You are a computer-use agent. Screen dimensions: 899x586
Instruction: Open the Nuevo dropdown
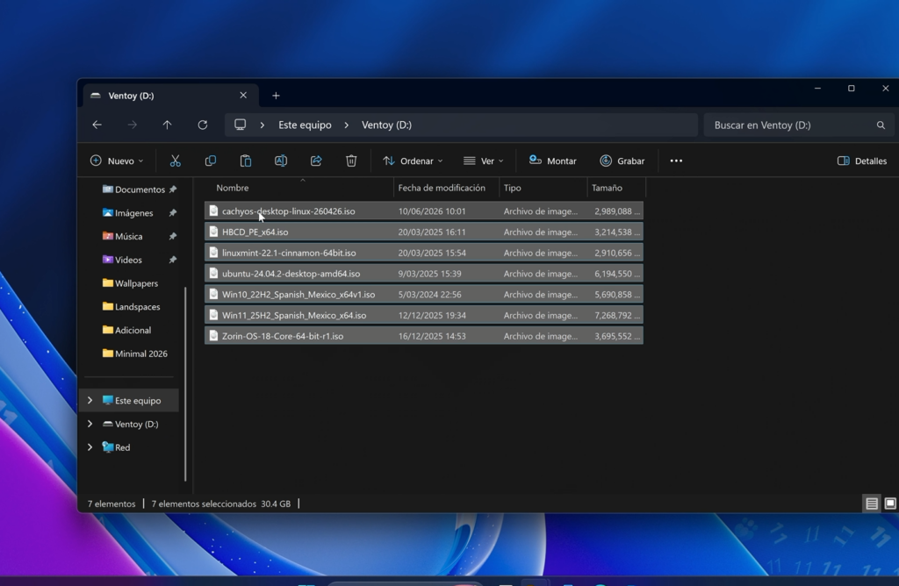click(x=117, y=161)
